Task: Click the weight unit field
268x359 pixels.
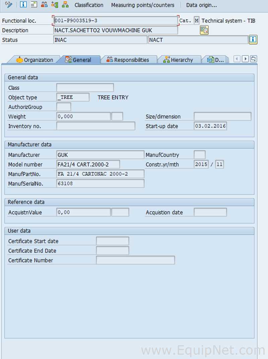Action: [117, 116]
